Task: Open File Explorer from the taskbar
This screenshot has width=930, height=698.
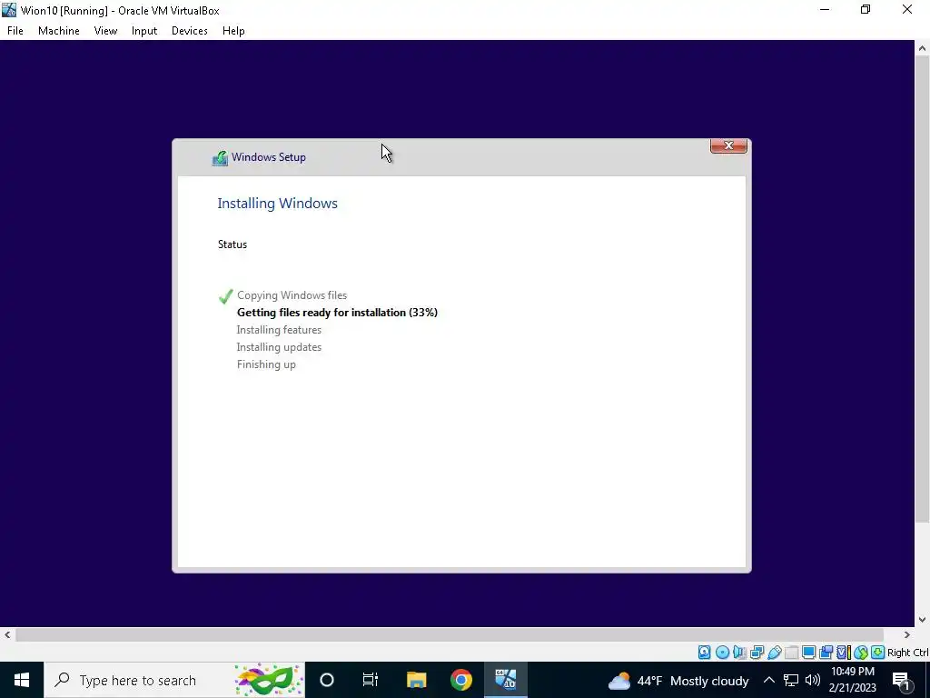Action: 416,680
